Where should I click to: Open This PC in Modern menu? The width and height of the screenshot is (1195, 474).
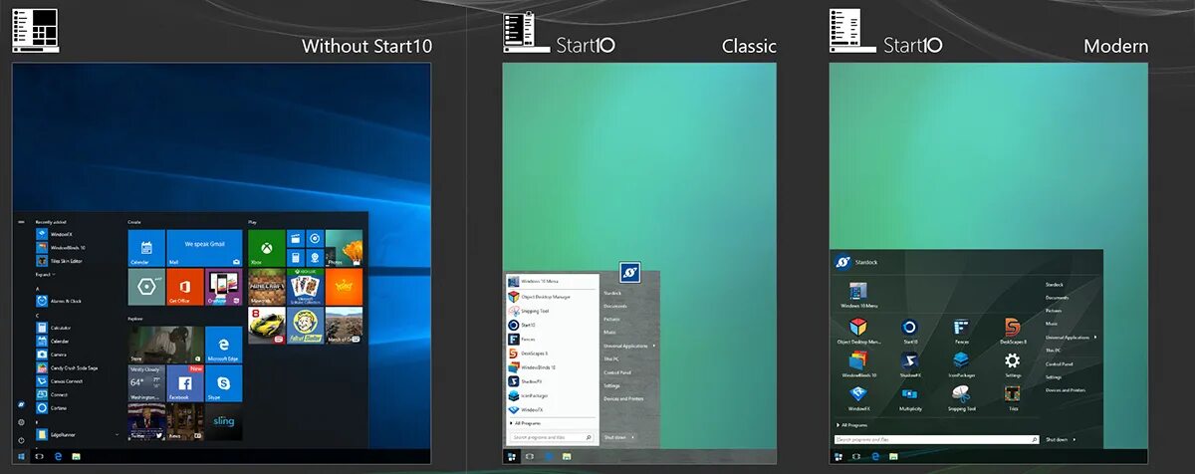click(1052, 351)
